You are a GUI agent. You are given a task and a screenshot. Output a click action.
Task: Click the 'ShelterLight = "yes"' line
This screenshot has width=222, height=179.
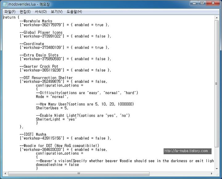(x=56, y=119)
